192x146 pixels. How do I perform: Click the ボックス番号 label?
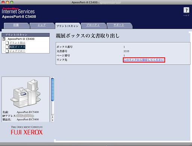click(x=65, y=47)
